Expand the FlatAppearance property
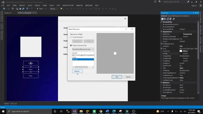 tap(161, 44)
